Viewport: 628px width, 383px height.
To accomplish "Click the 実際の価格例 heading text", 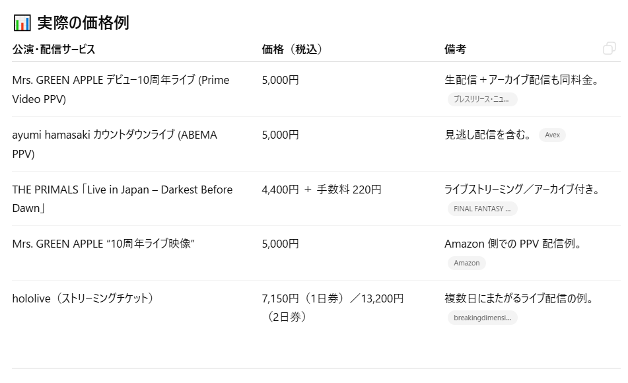I will (x=83, y=23).
